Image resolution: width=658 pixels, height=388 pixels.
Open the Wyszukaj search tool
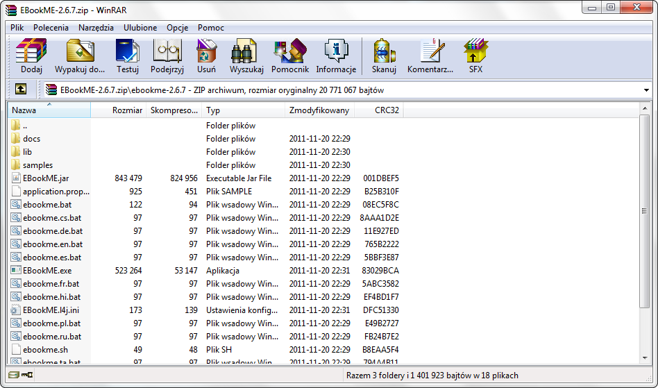click(x=244, y=51)
